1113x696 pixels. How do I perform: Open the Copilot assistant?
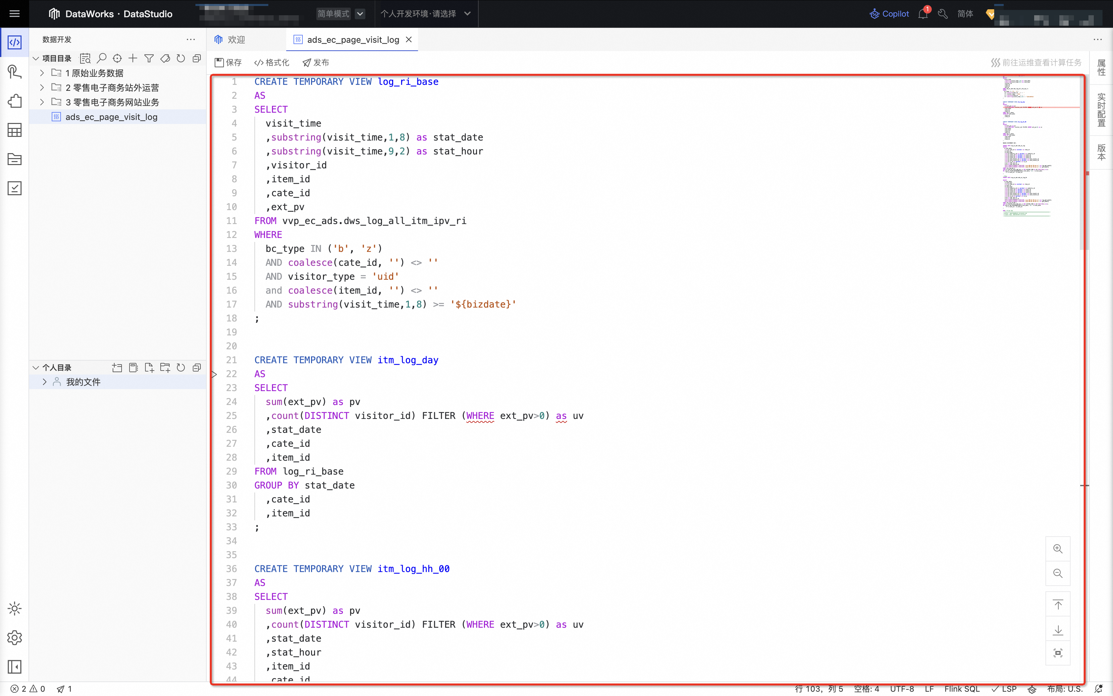(x=889, y=14)
